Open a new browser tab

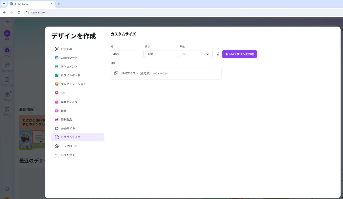tap(59, 4)
